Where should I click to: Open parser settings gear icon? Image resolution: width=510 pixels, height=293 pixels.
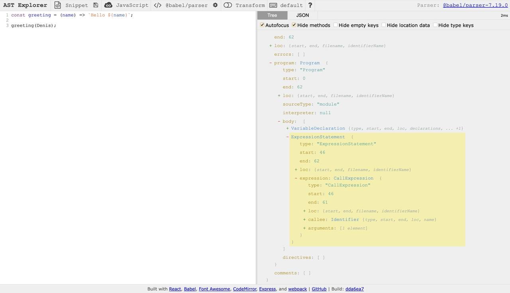tap(215, 5)
